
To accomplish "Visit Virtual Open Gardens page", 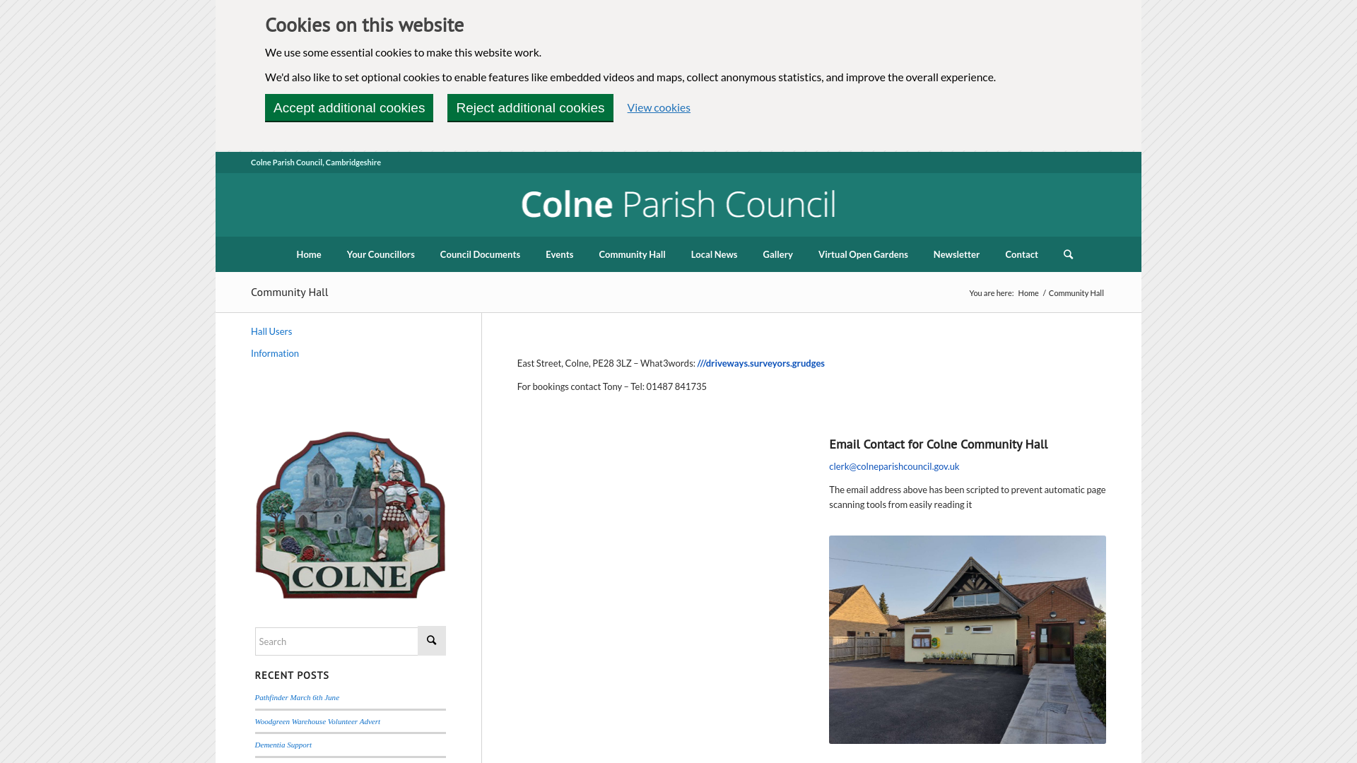I will 863,254.
